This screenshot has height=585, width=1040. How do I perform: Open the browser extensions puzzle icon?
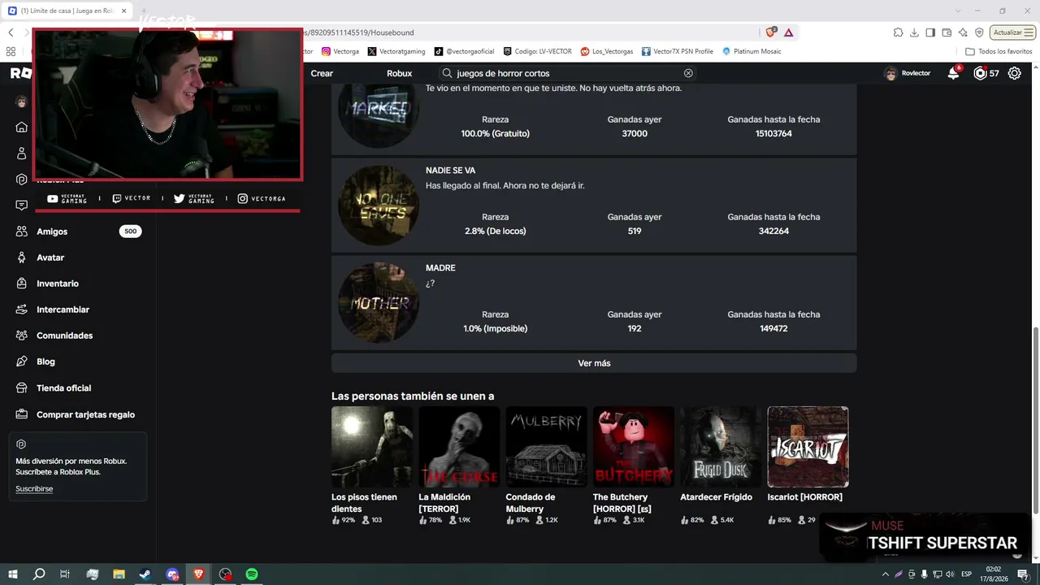coord(898,32)
